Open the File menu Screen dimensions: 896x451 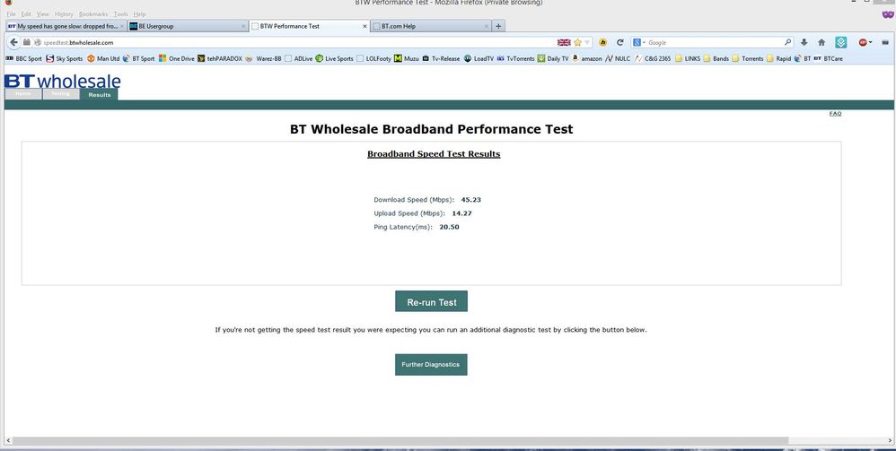coord(11,13)
